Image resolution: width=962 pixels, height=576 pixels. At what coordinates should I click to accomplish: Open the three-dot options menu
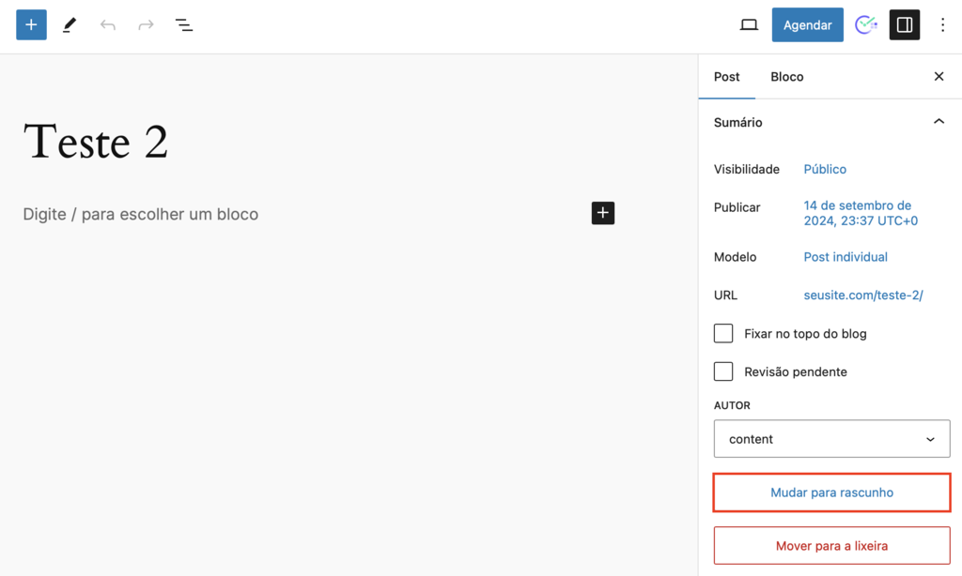[942, 24]
